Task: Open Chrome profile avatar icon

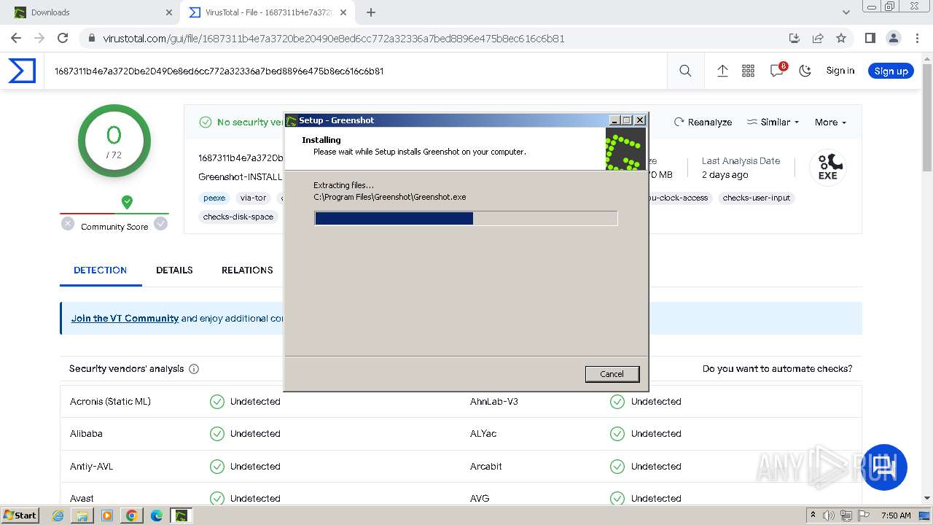Action: pos(893,38)
